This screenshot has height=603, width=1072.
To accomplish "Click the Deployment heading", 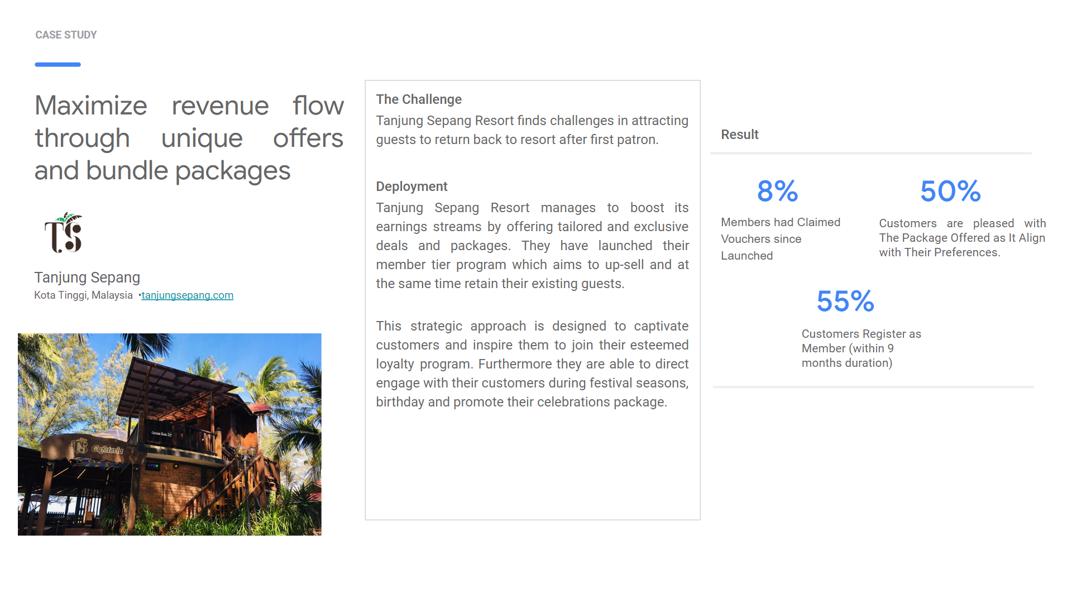I will tap(411, 186).
